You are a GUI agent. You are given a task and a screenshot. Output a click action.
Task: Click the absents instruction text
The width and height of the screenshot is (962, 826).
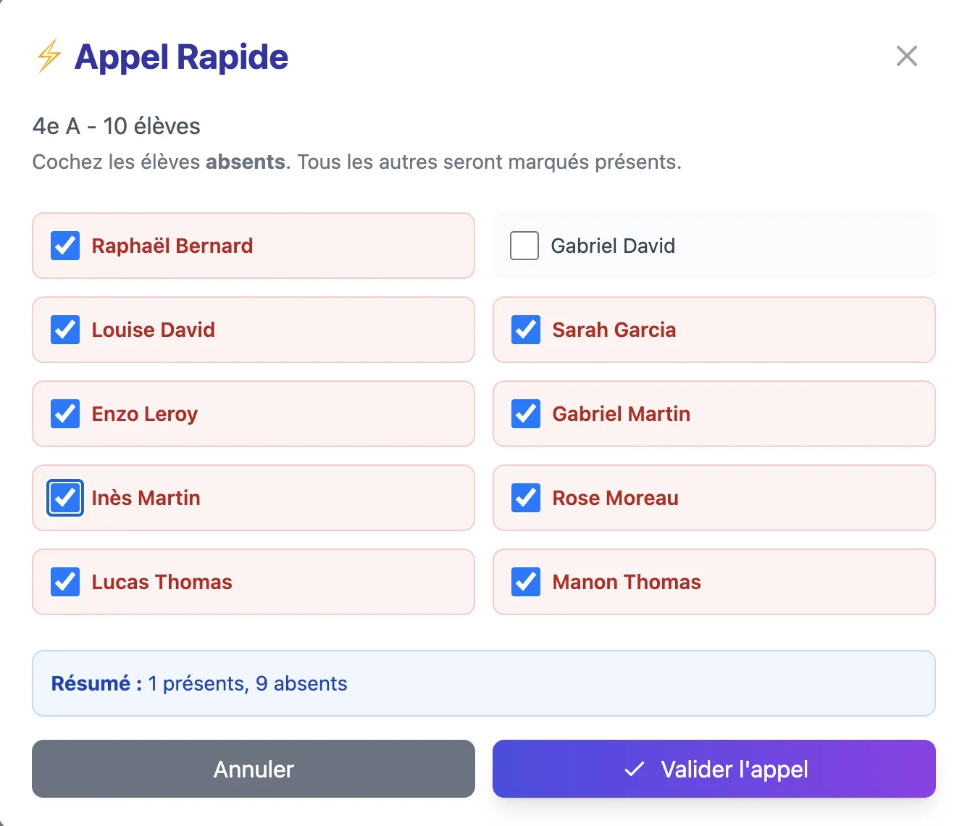tap(245, 162)
